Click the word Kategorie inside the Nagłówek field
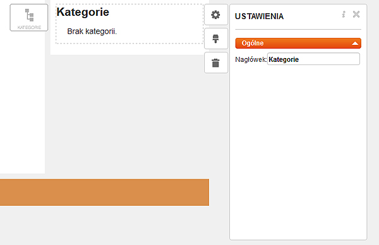The height and width of the screenshot is (245, 379). pyautogui.click(x=284, y=59)
